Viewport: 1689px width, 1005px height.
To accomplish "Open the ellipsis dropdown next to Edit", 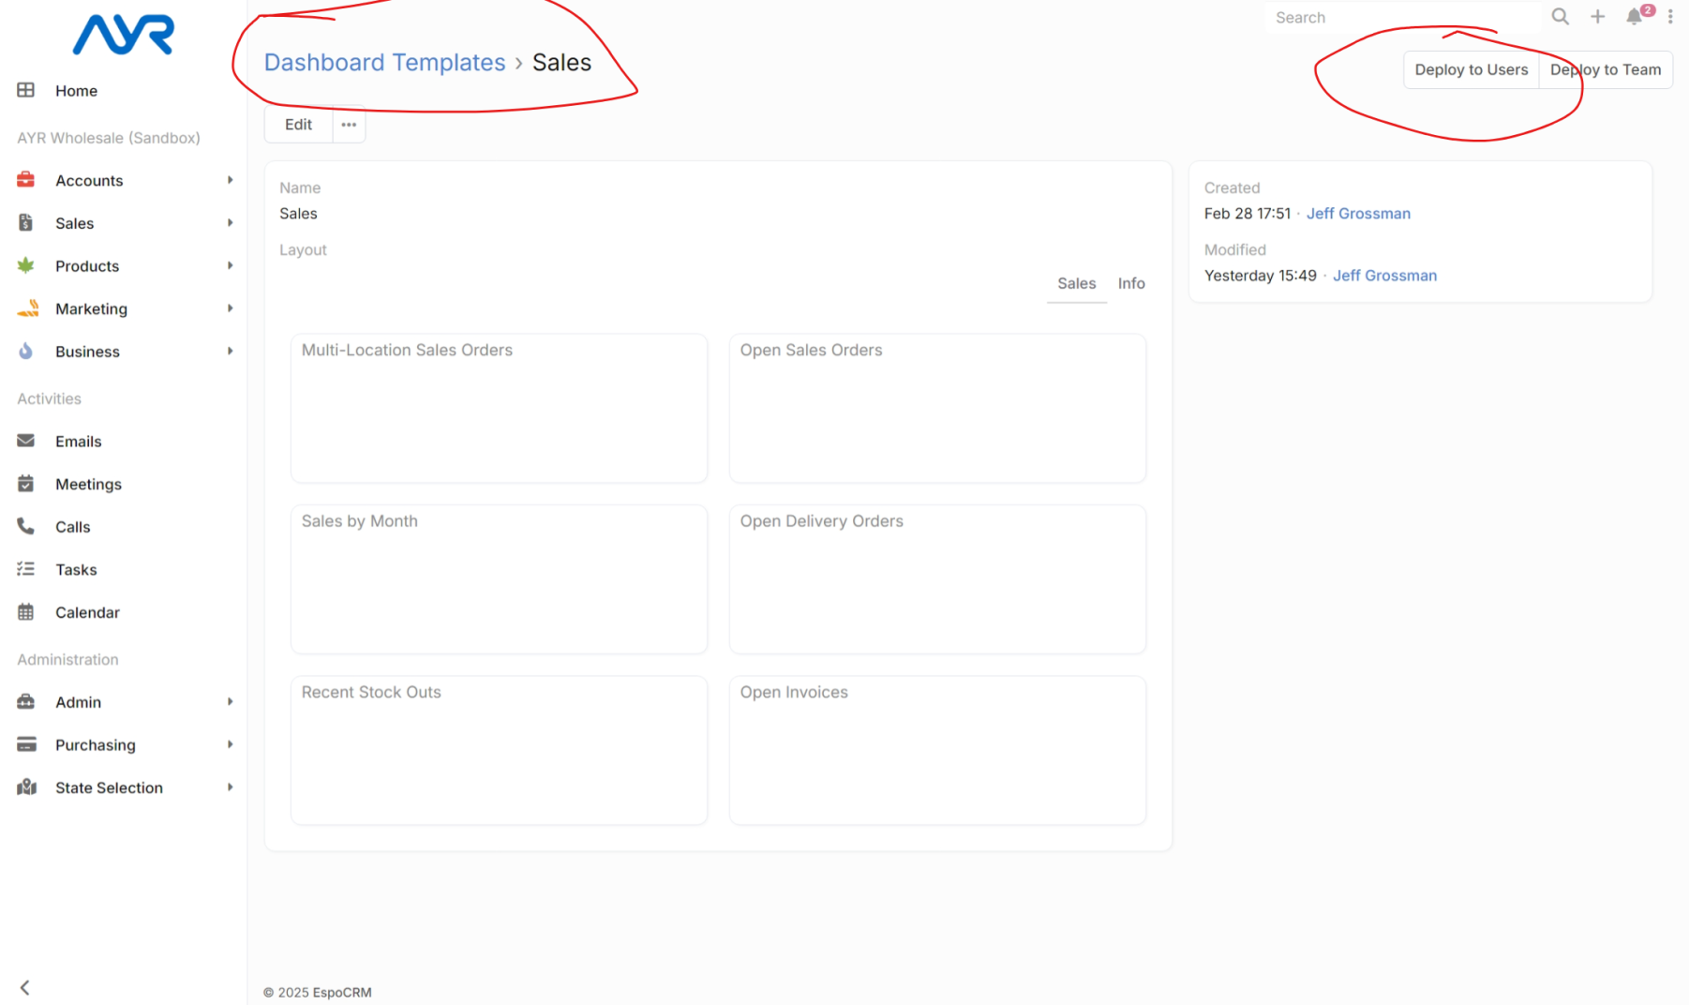I will [349, 125].
